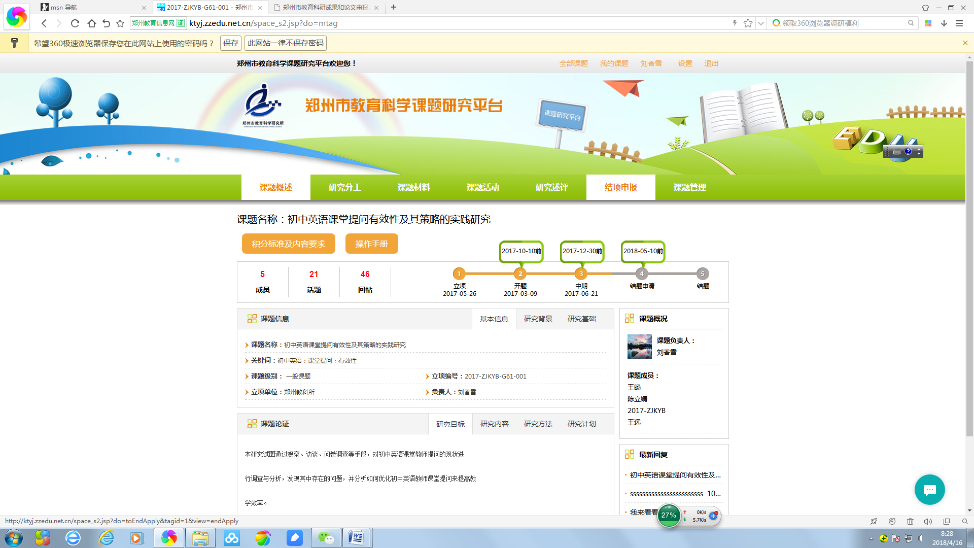Select 研究分工 navigation tab
This screenshot has height=548, width=974.
point(345,187)
